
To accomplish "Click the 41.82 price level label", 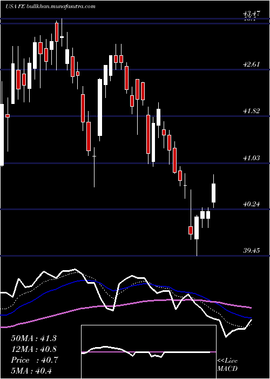I will click(252, 111).
